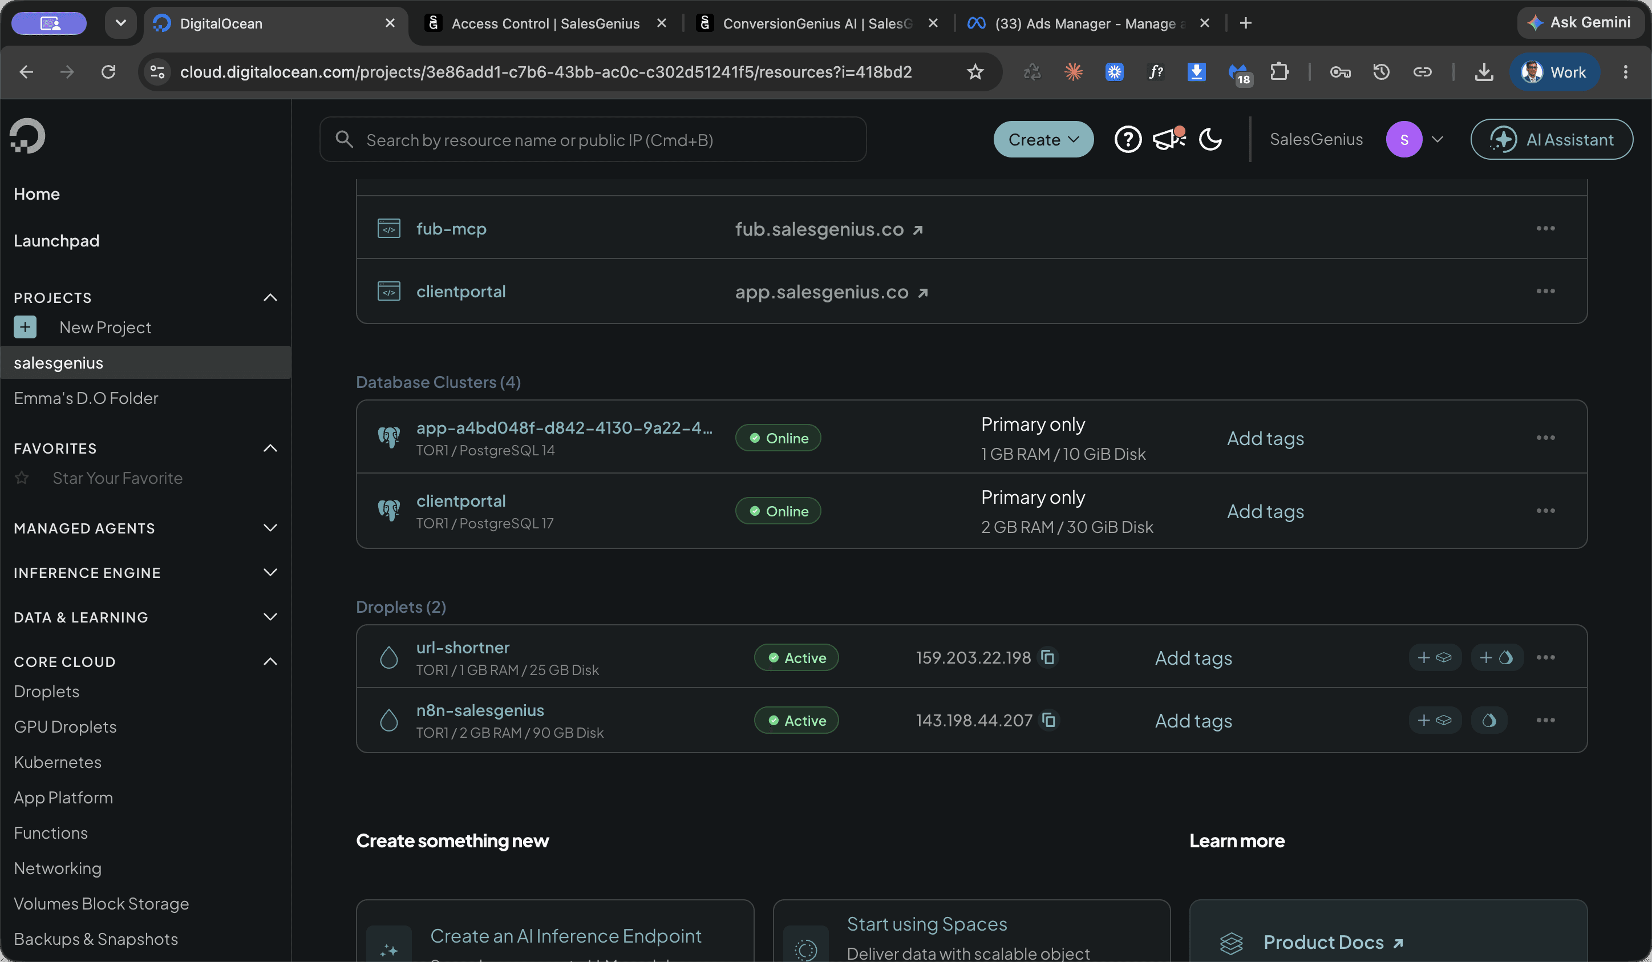Click the plus icon for New Project
The height and width of the screenshot is (962, 1652).
[25, 326]
